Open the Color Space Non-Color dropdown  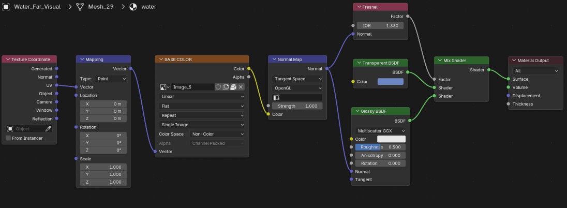tap(217, 134)
